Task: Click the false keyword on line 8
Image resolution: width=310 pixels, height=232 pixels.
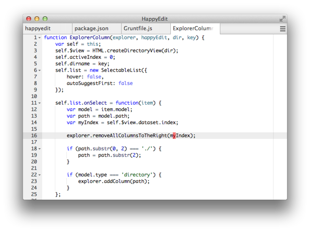Action: [125, 83]
